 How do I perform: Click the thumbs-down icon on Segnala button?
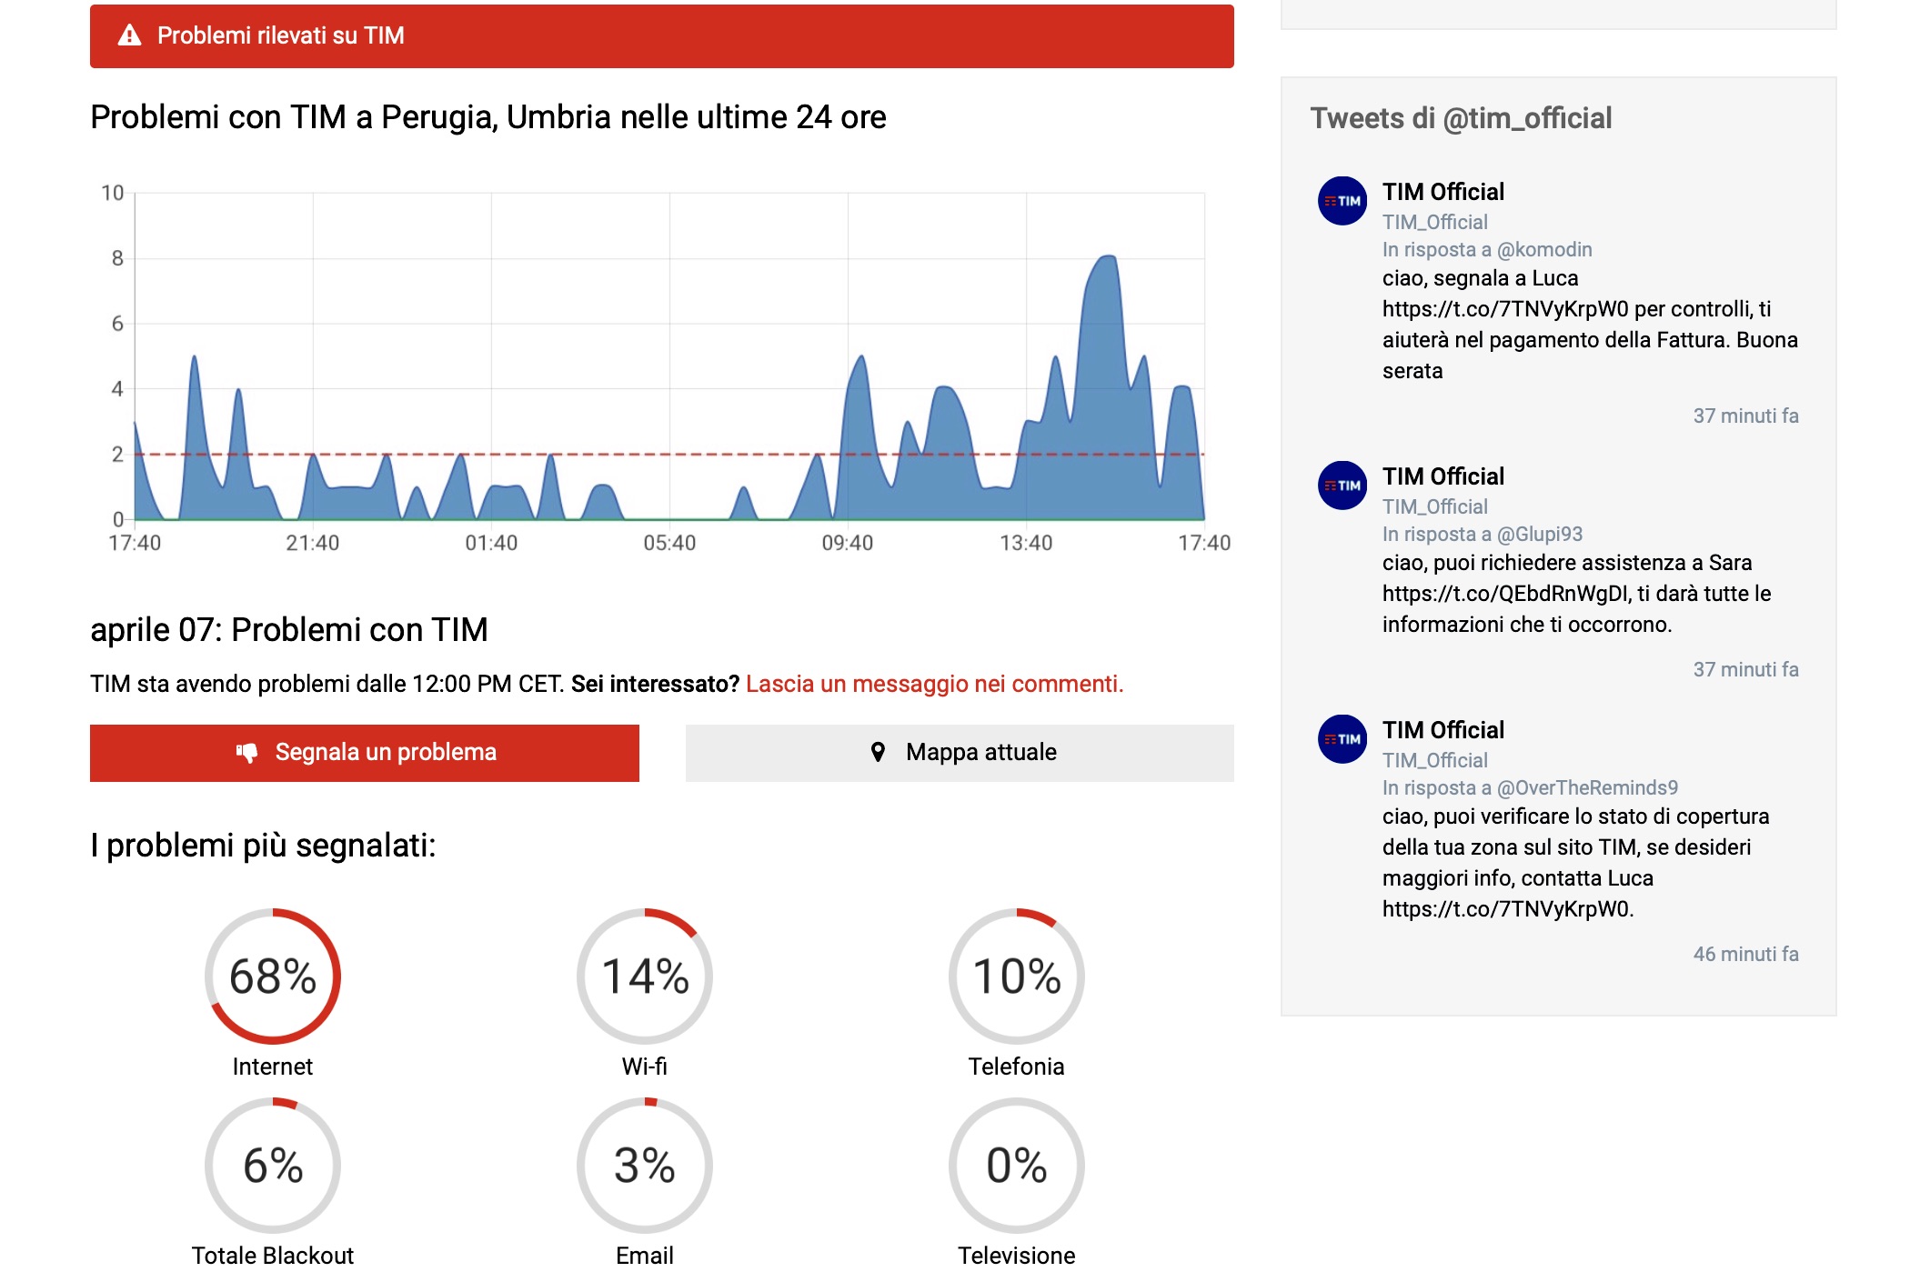pos(247,753)
